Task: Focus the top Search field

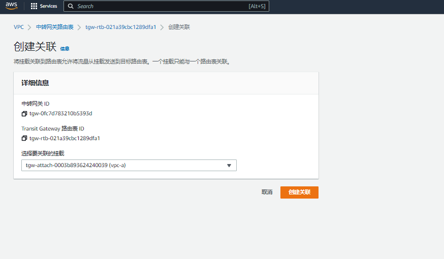Action: [166, 6]
